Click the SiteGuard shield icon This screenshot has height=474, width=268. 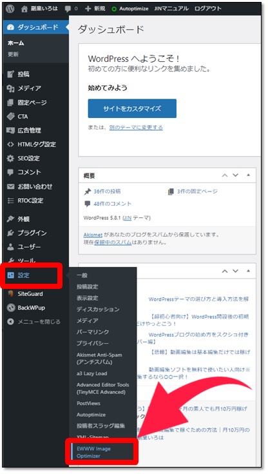click(x=10, y=293)
